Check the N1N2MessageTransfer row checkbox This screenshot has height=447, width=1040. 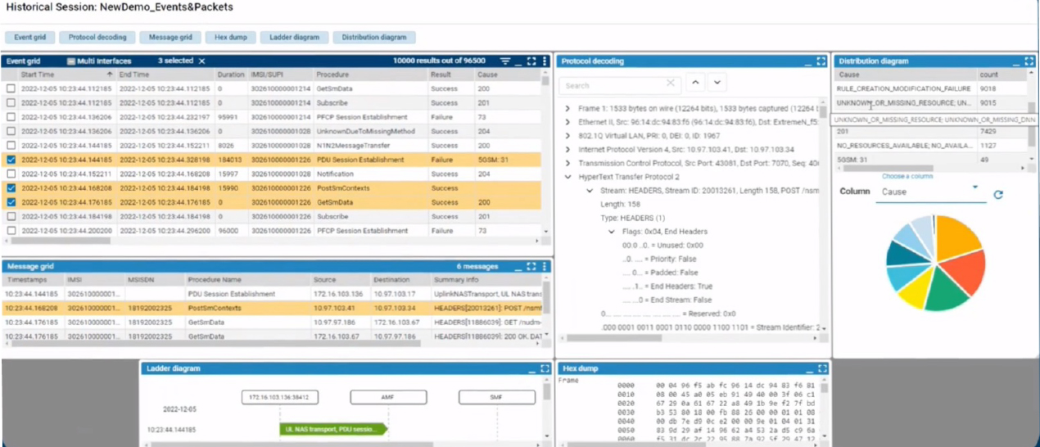pyautogui.click(x=11, y=146)
